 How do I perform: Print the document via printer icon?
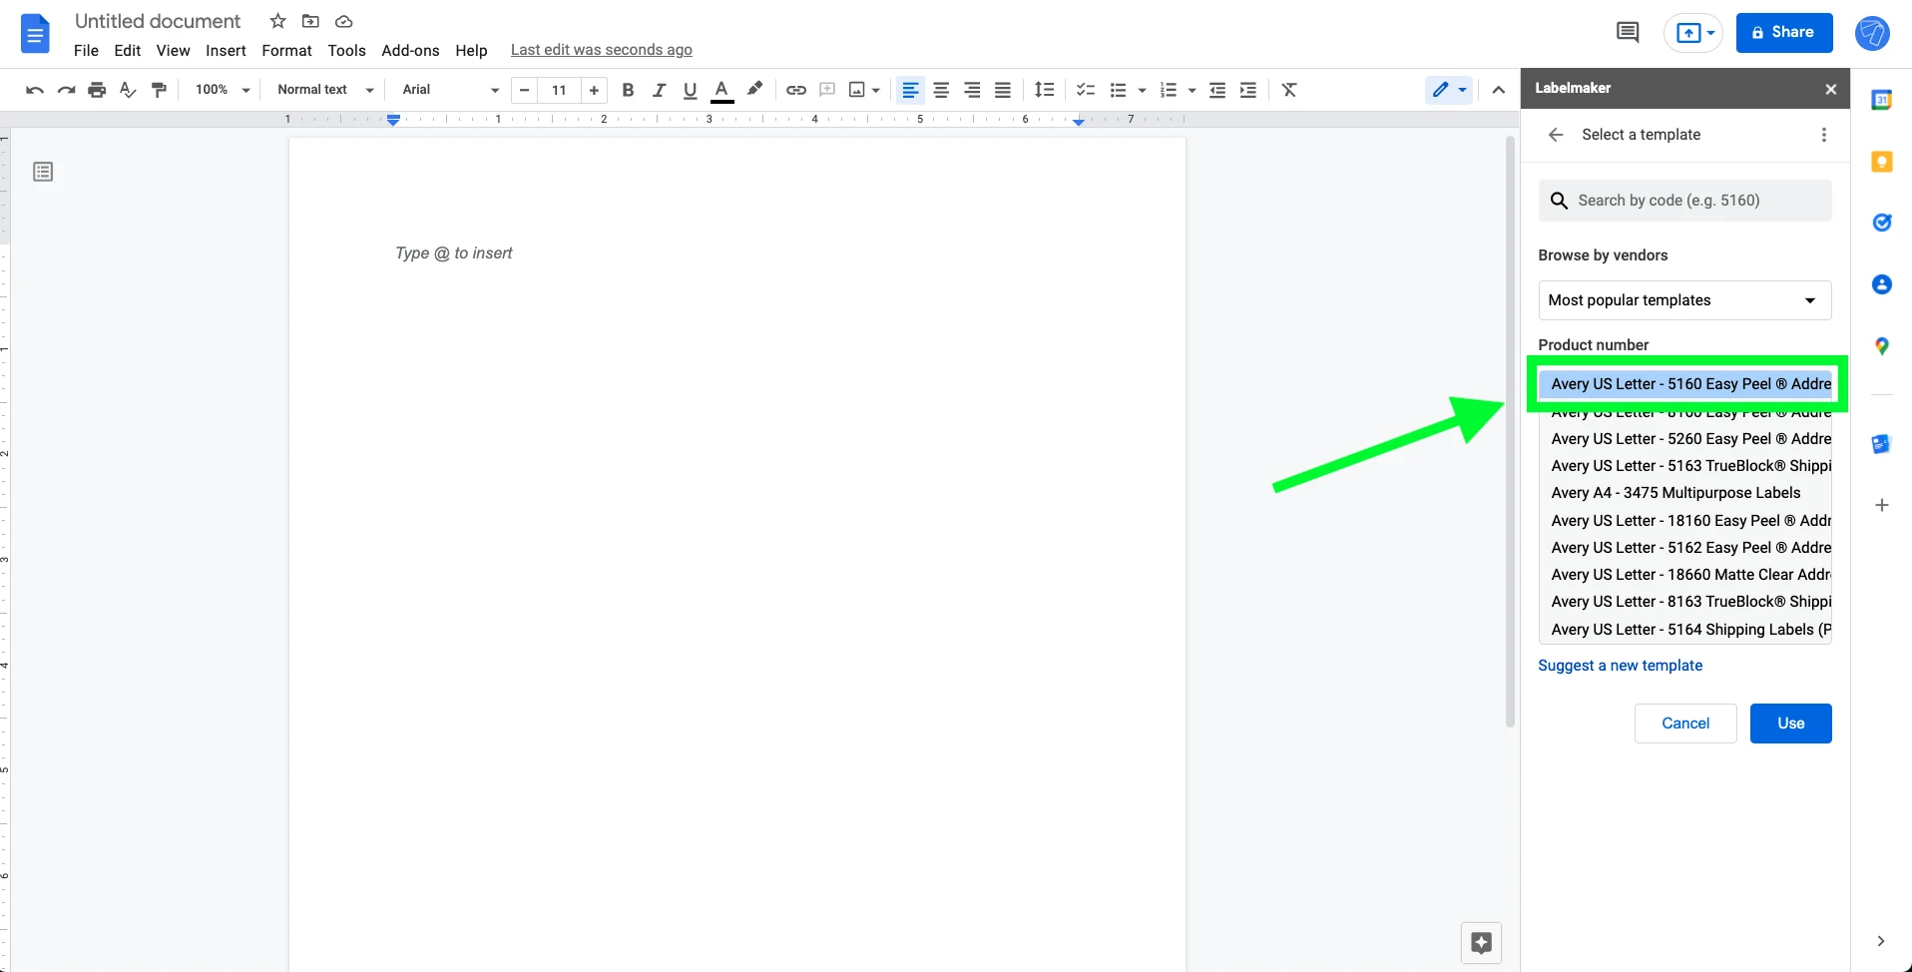tap(97, 90)
